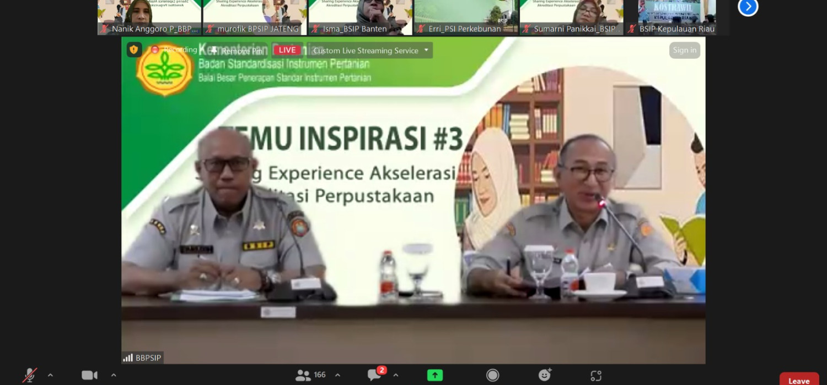The height and width of the screenshot is (385, 827).
Task: Leave the meeting
Action: point(798,380)
